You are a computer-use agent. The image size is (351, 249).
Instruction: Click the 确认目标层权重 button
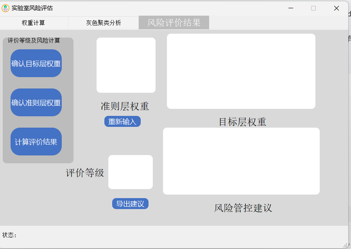[36, 63]
